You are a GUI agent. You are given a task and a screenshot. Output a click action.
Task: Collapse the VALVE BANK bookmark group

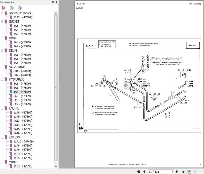[x=2, y=67]
